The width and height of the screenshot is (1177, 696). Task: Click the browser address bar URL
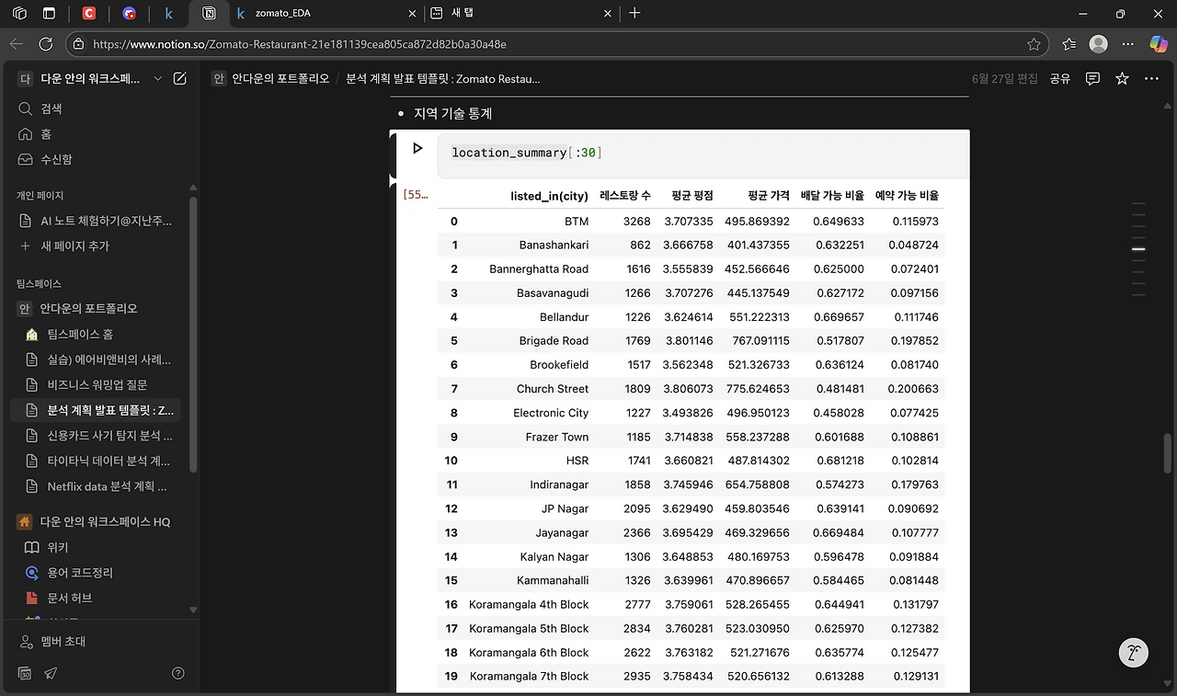pyautogui.click(x=300, y=44)
